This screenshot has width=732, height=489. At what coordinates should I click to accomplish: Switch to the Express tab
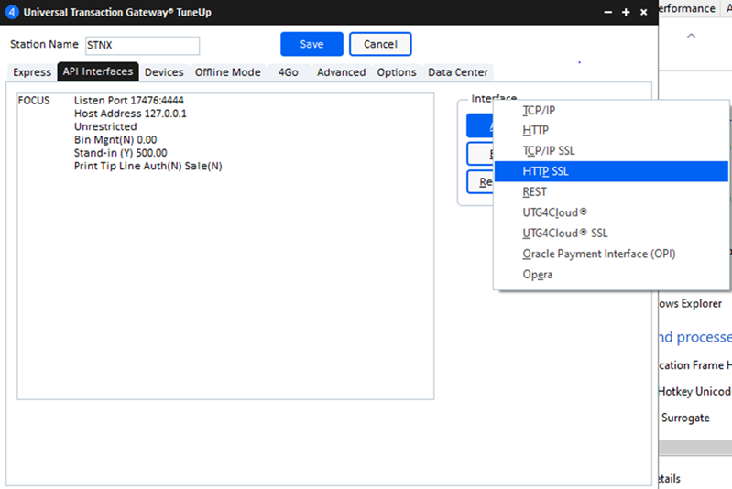32,72
